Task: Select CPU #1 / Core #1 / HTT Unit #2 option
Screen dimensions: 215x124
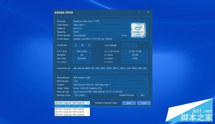Action: coord(72,109)
